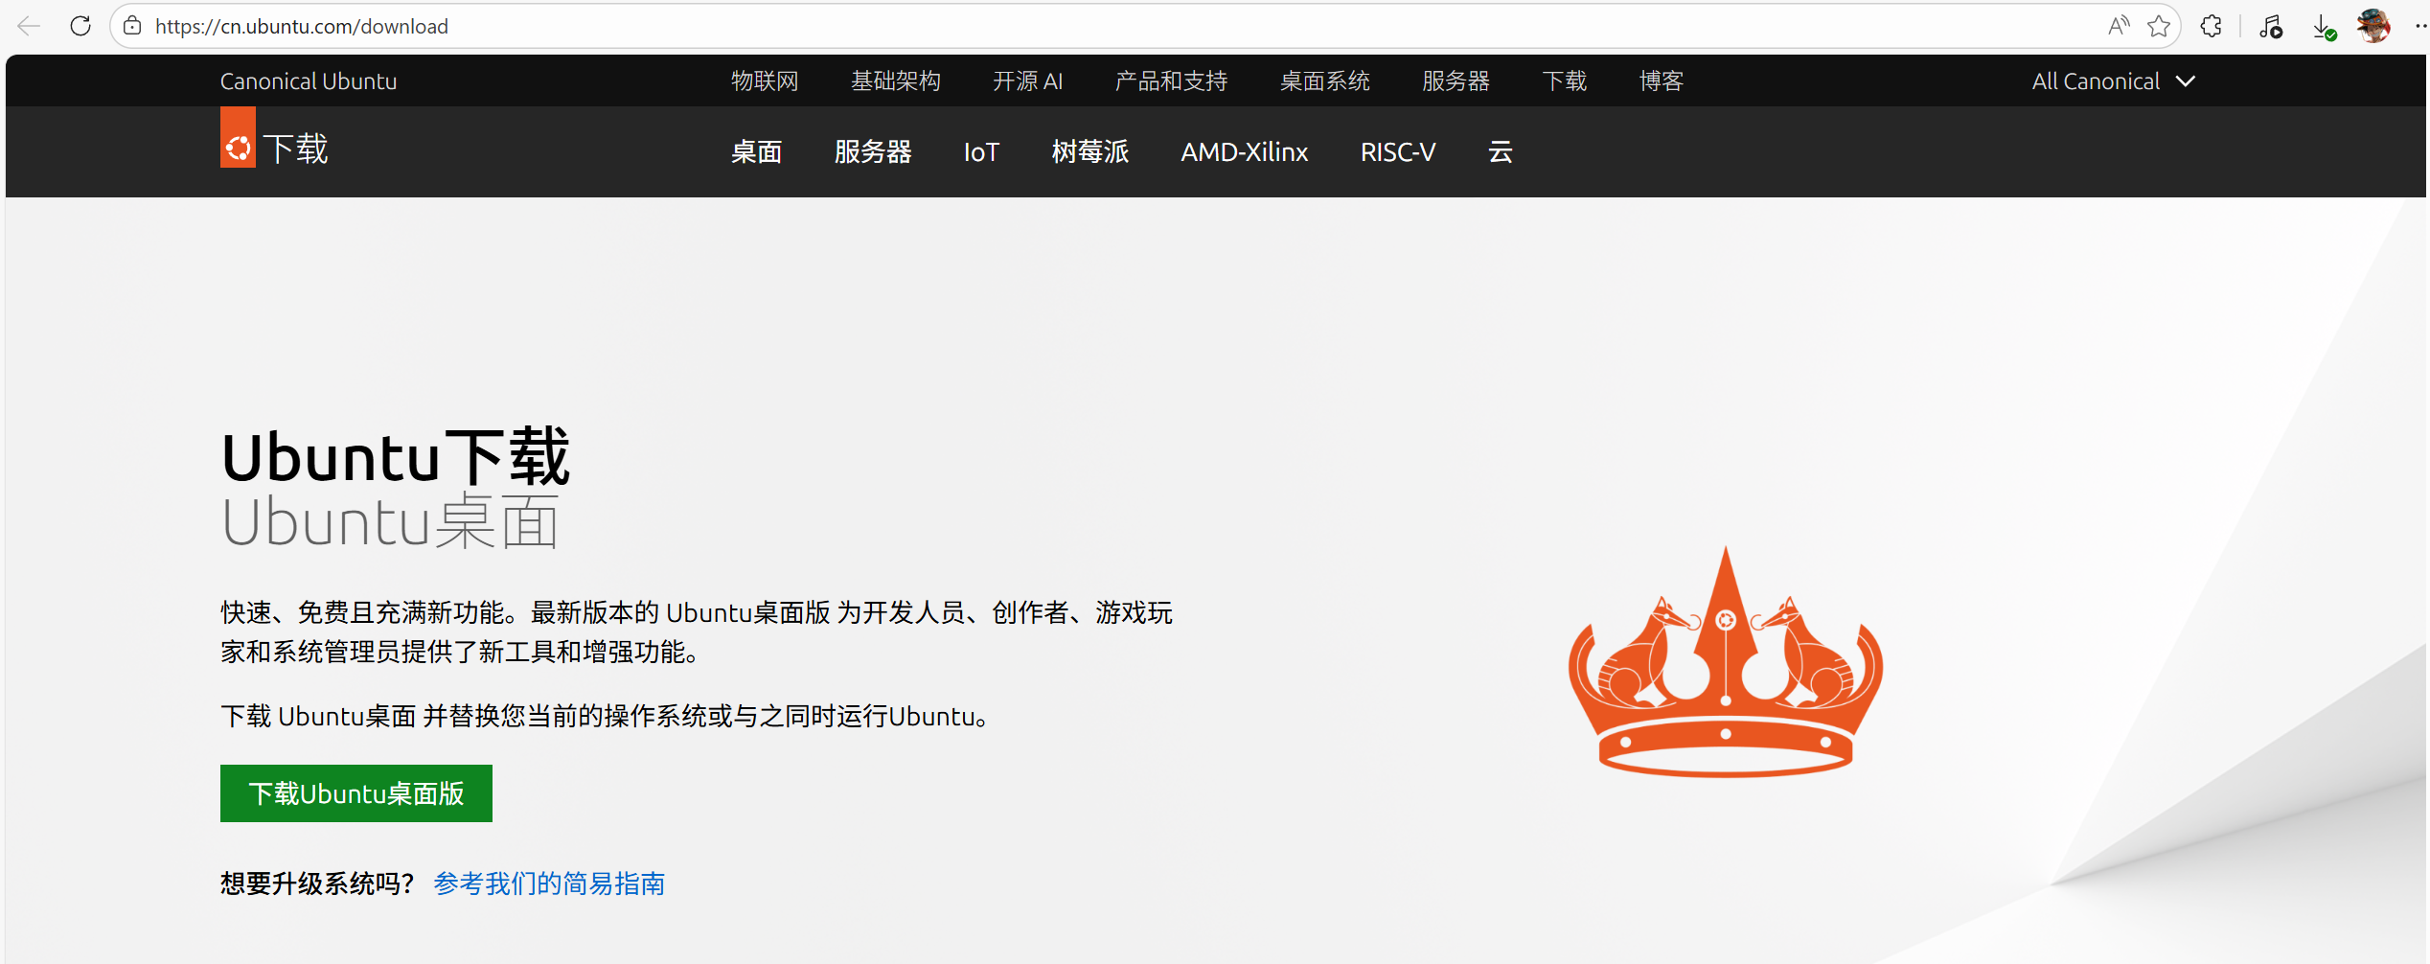The width and height of the screenshot is (2430, 964).
Task: Click the green 下载Ubuntu桌面版 button
Action: coord(356,793)
